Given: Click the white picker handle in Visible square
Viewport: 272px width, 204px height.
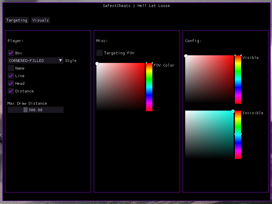Looking at the screenshot, I should [186, 56].
